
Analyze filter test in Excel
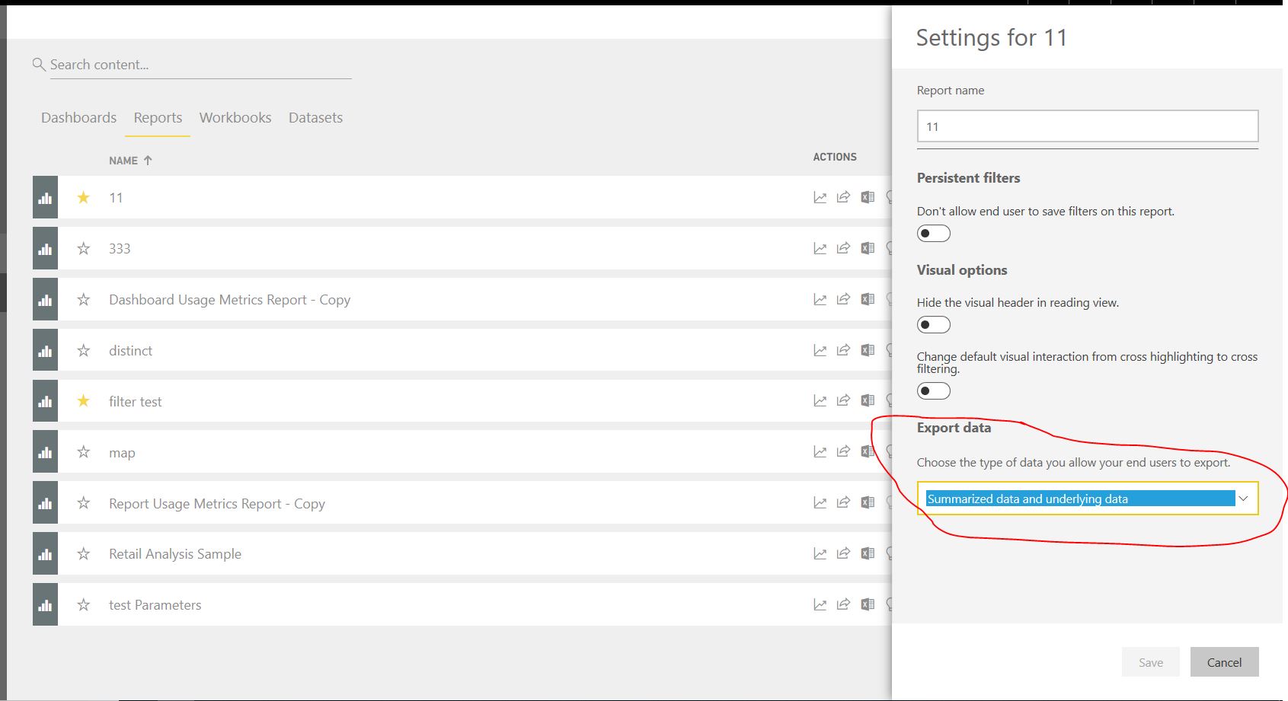868,402
